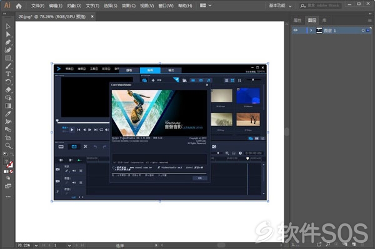Select the Zoom magnifier tool
The image size is (375, 249).
pos(8,145)
